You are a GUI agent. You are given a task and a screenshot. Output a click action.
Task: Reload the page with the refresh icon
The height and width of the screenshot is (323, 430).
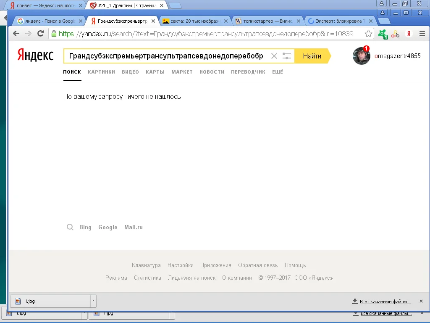tap(41, 34)
